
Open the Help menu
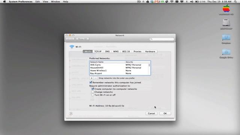(x=66, y=1)
